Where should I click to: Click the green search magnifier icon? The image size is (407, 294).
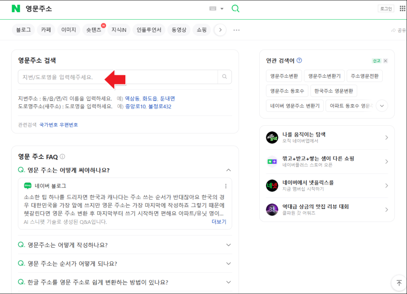(235, 8)
